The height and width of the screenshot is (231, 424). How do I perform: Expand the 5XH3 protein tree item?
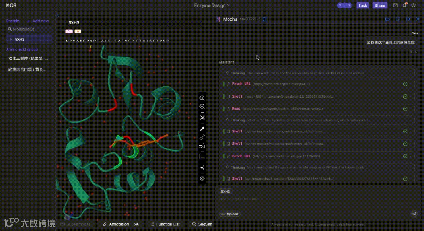click(11, 39)
